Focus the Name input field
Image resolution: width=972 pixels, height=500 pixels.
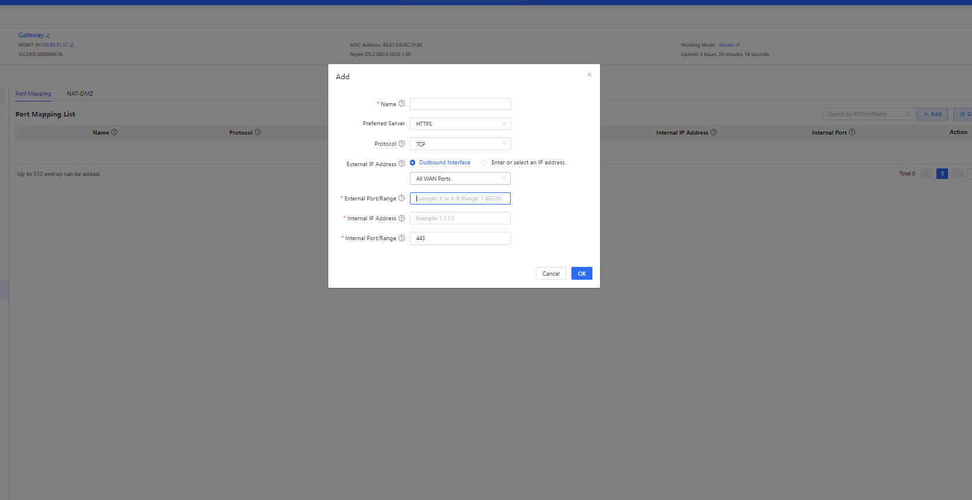[460, 104]
